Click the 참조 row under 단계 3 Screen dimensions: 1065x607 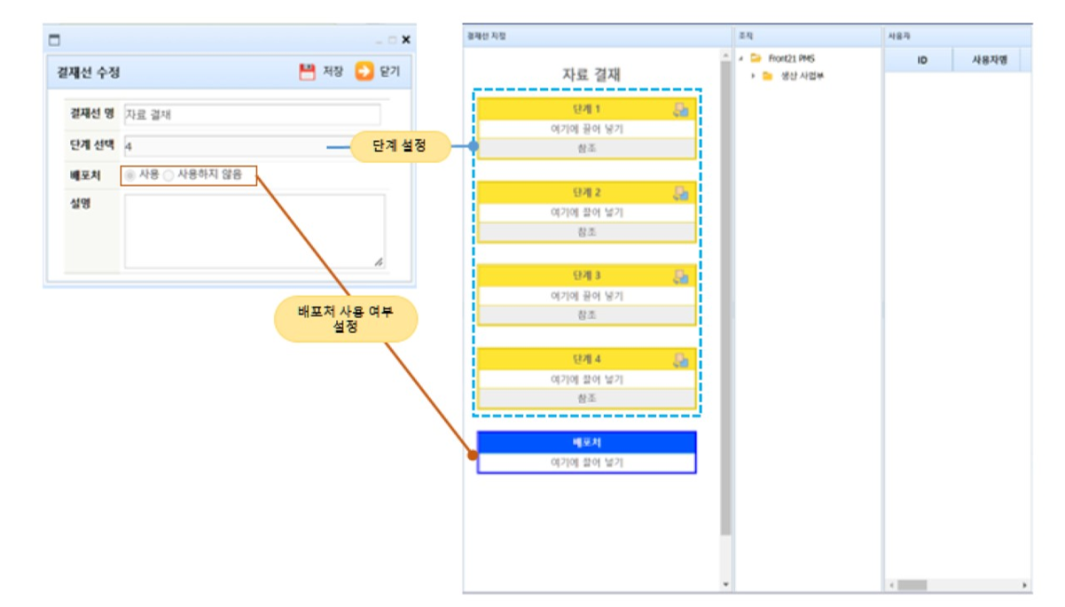(x=586, y=315)
